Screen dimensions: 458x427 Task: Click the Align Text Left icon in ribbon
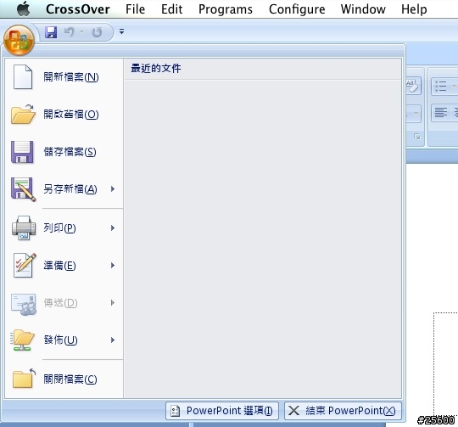coord(441,112)
